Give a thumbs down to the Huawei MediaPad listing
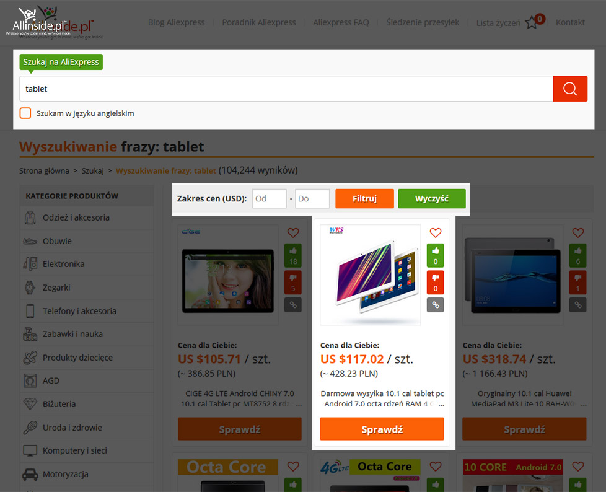This screenshot has width=606, height=492. pos(577,282)
